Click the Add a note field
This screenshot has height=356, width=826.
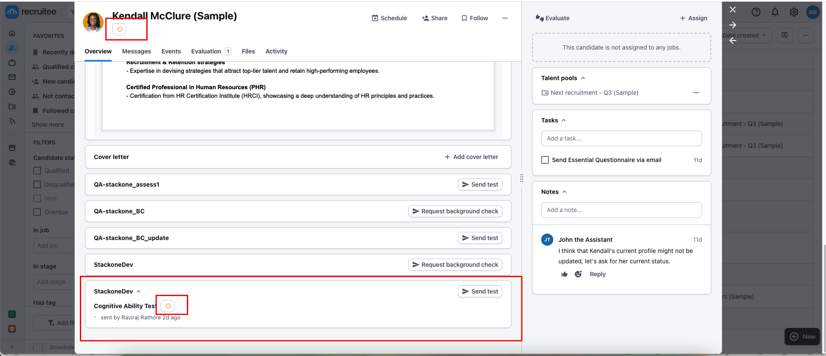[x=621, y=210]
